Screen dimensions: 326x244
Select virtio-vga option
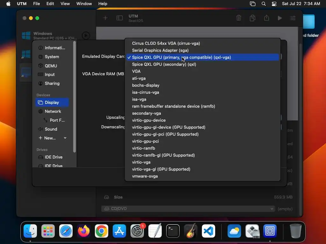pos(202,162)
